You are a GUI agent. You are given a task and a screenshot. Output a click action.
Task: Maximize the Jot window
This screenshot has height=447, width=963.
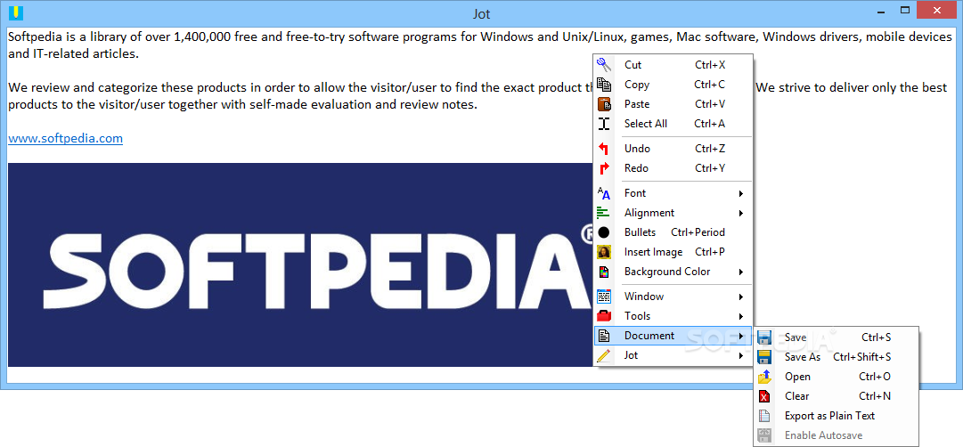tap(904, 10)
